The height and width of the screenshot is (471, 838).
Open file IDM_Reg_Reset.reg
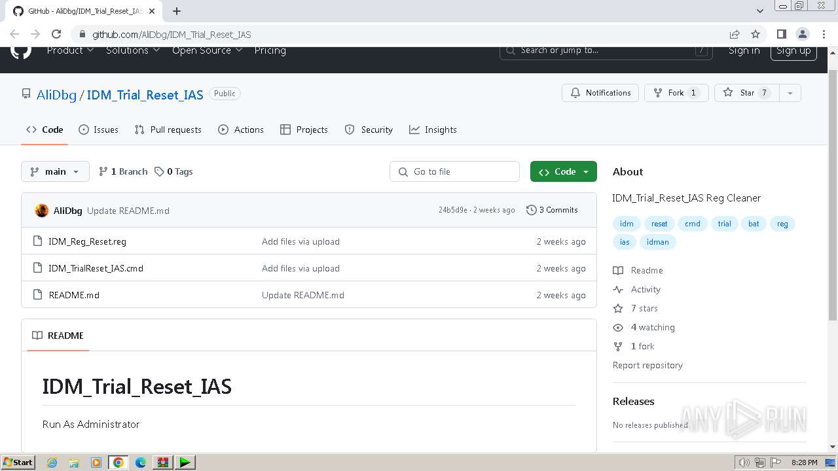(87, 241)
